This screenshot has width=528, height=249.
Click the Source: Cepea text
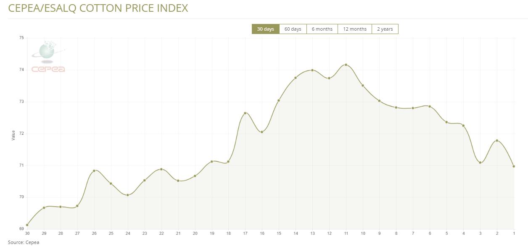point(24,242)
